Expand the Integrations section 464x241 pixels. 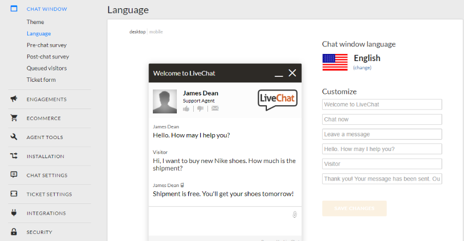(x=46, y=213)
